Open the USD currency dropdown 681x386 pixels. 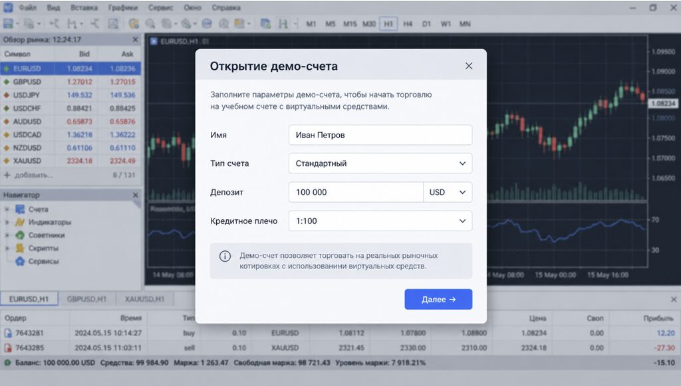click(448, 192)
